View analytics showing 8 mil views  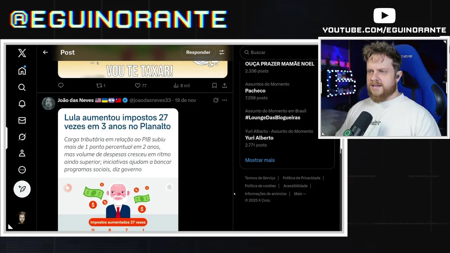coord(181,85)
